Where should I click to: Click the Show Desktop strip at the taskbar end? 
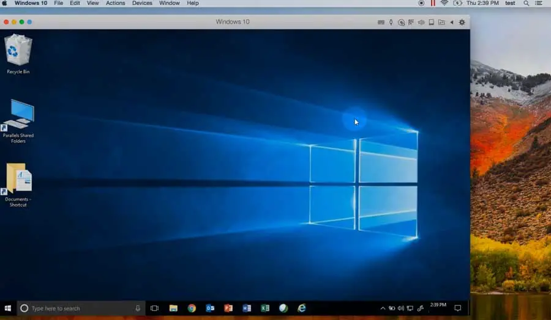point(469,308)
